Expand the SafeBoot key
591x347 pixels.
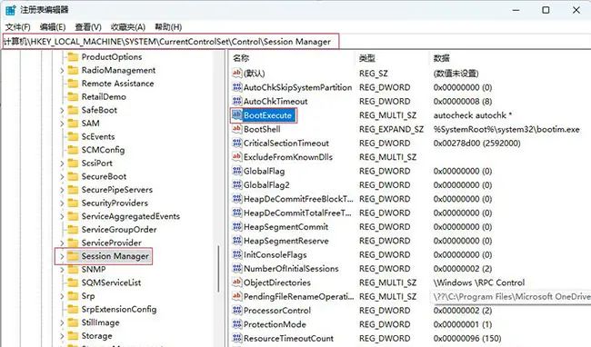pyautogui.click(x=62, y=110)
